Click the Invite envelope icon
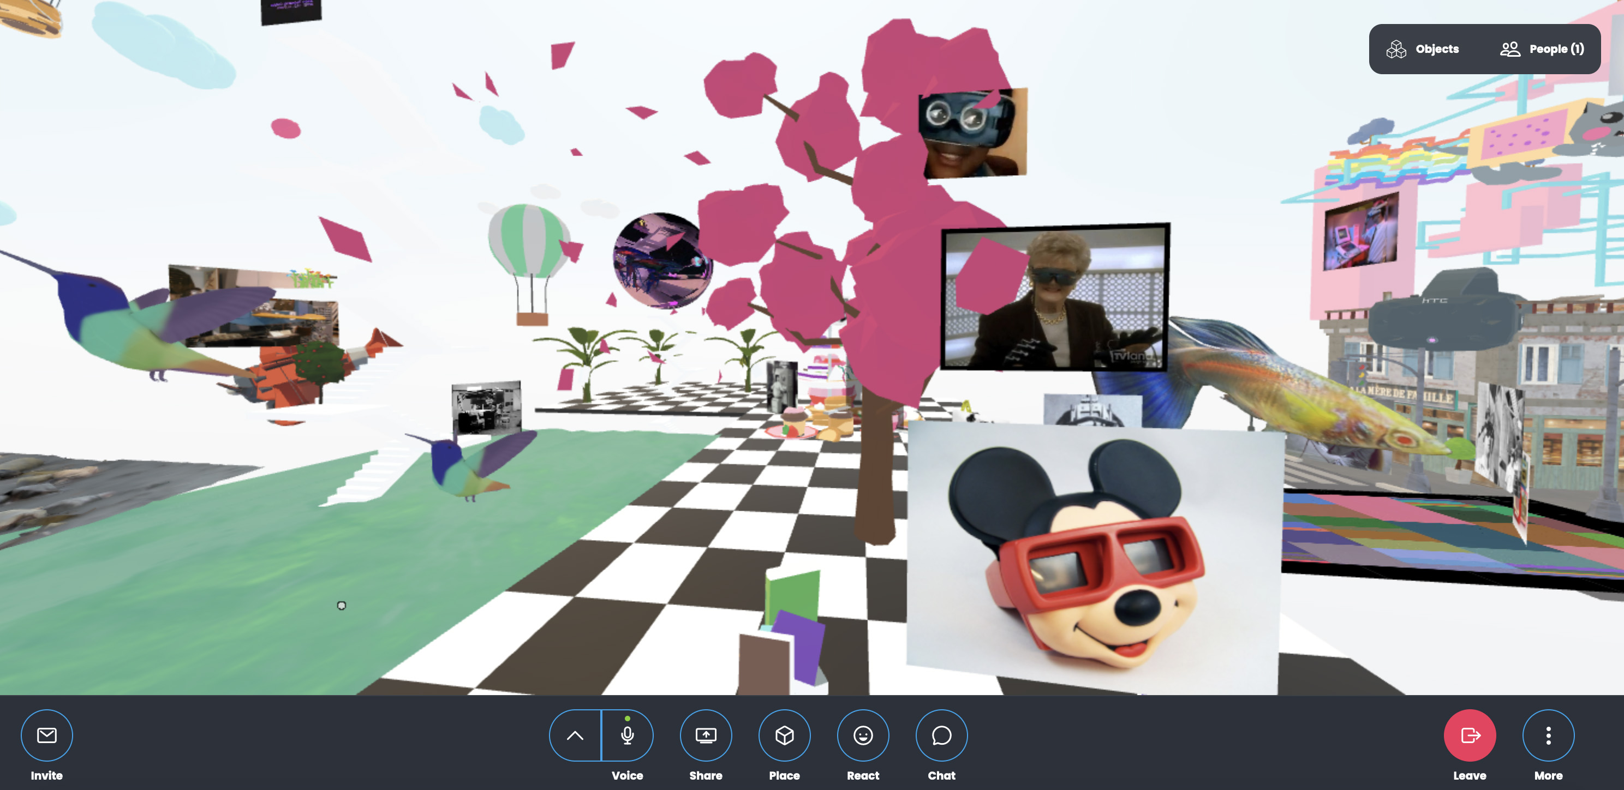The width and height of the screenshot is (1624, 790). (x=46, y=735)
